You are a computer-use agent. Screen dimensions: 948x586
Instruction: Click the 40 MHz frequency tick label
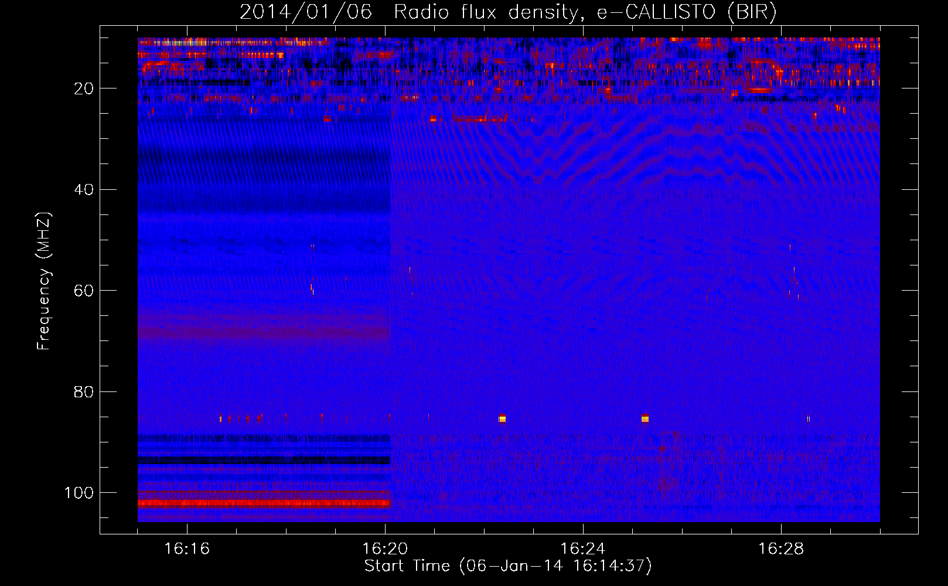coord(84,190)
